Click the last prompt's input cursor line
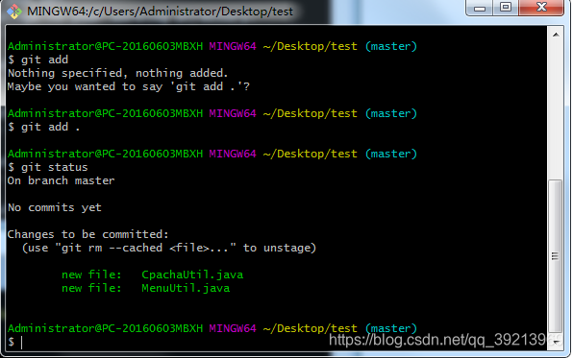The image size is (573, 358). (x=15, y=342)
